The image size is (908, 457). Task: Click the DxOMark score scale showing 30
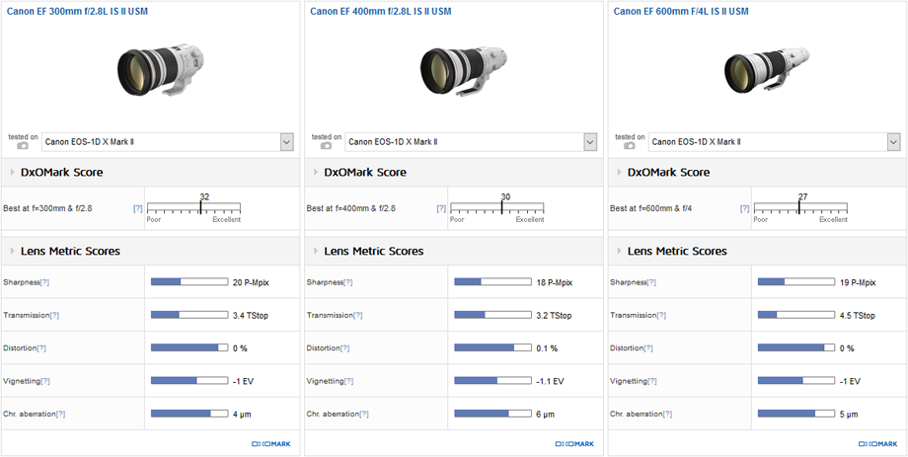pos(496,208)
